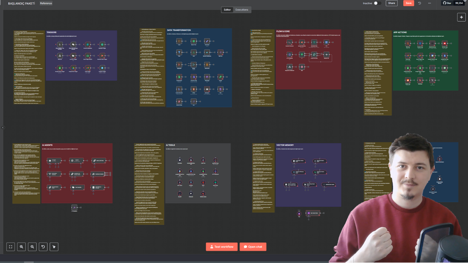
Task: Open workflow history clock icon
Action: click(419, 3)
